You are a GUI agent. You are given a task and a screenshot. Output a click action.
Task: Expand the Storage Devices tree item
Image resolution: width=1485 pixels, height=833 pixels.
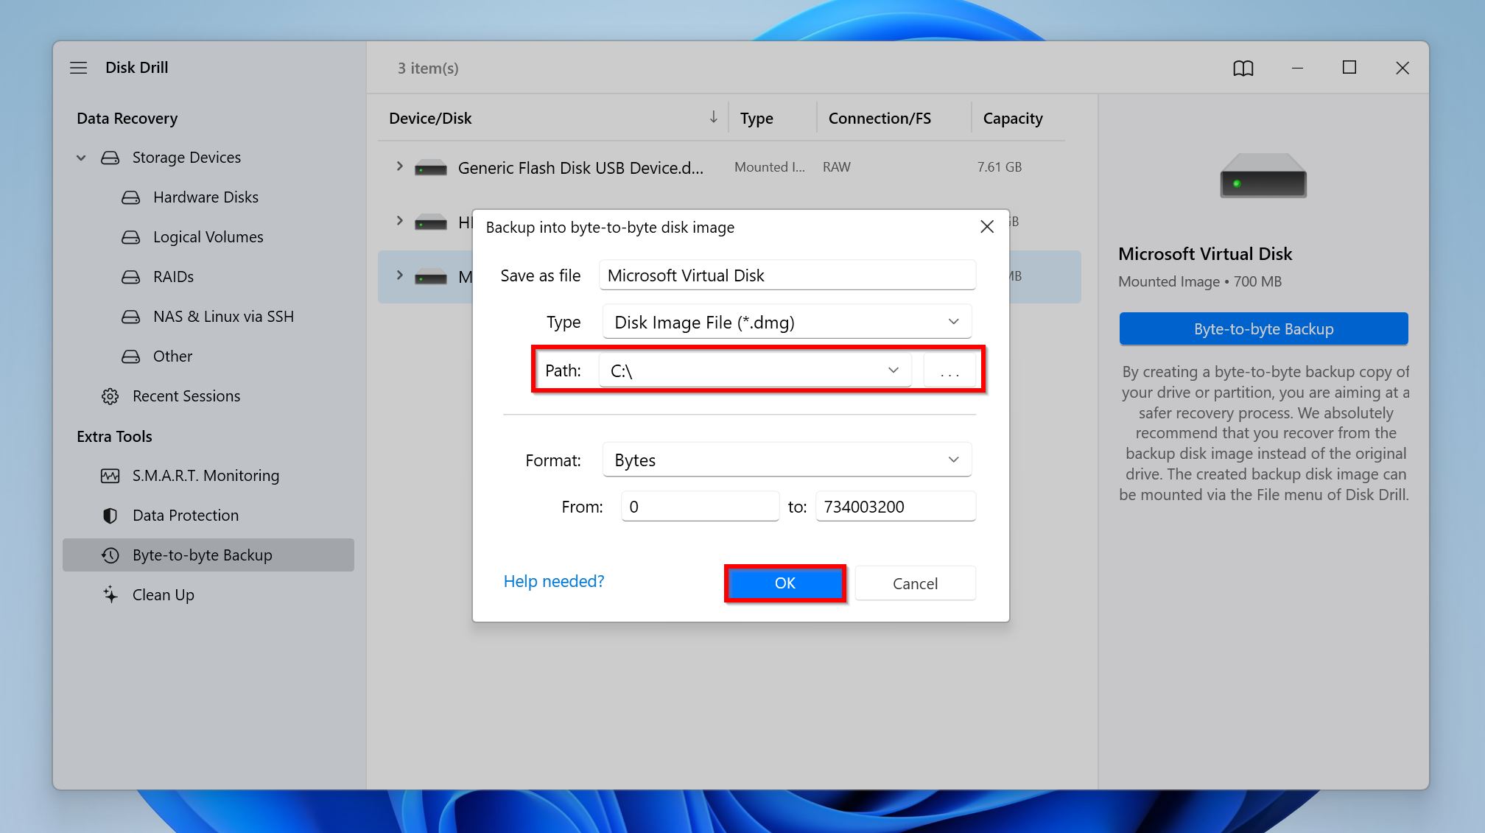coord(82,157)
